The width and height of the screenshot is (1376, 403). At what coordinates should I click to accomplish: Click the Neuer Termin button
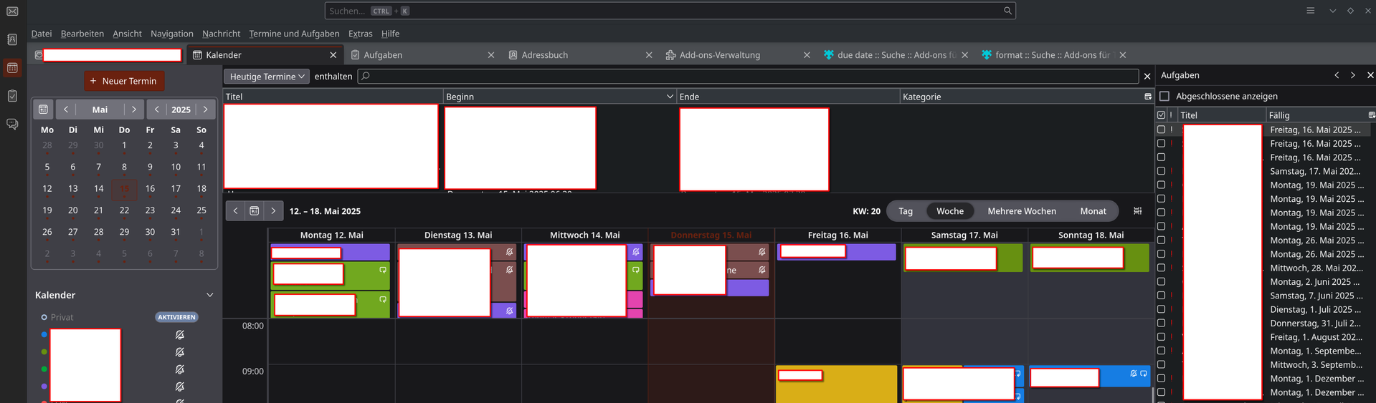(124, 81)
